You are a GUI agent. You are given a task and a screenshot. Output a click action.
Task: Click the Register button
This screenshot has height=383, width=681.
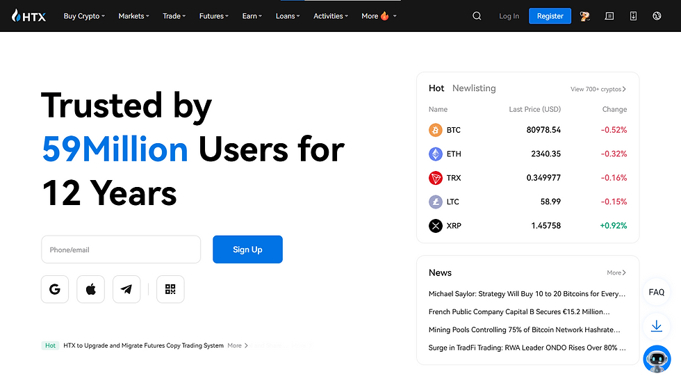pyautogui.click(x=550, y=16)
